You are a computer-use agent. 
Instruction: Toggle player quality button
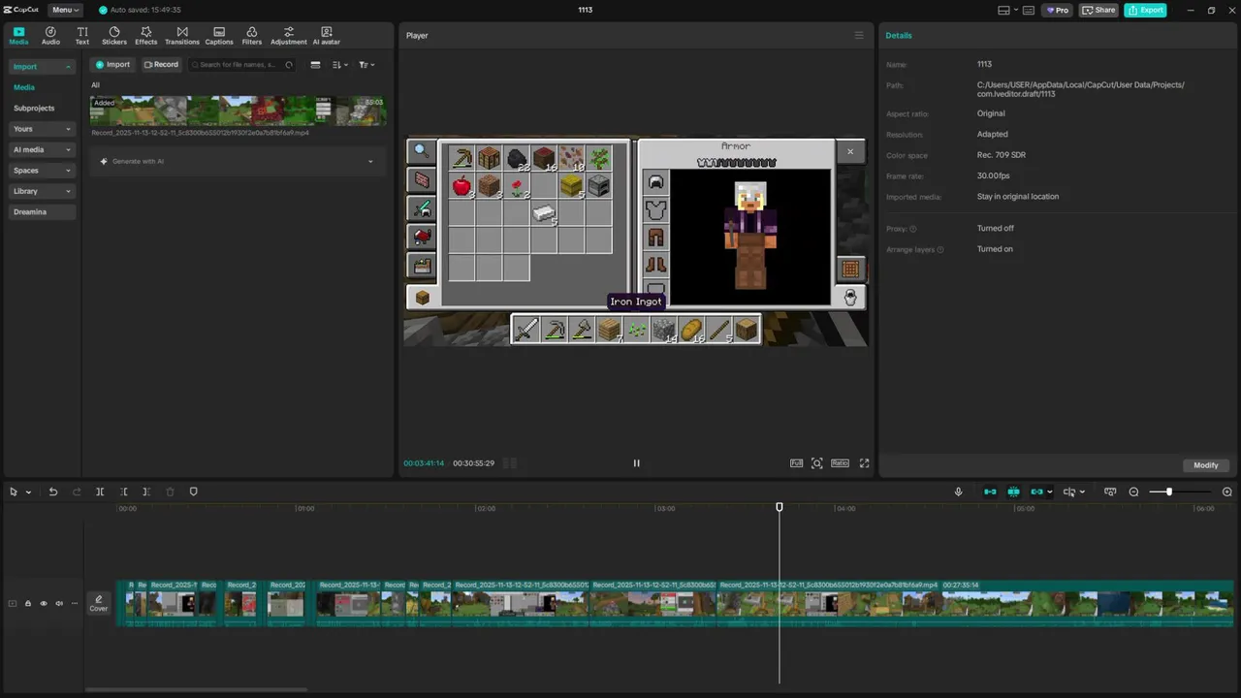pyautogui.click(x=796, y=463)
